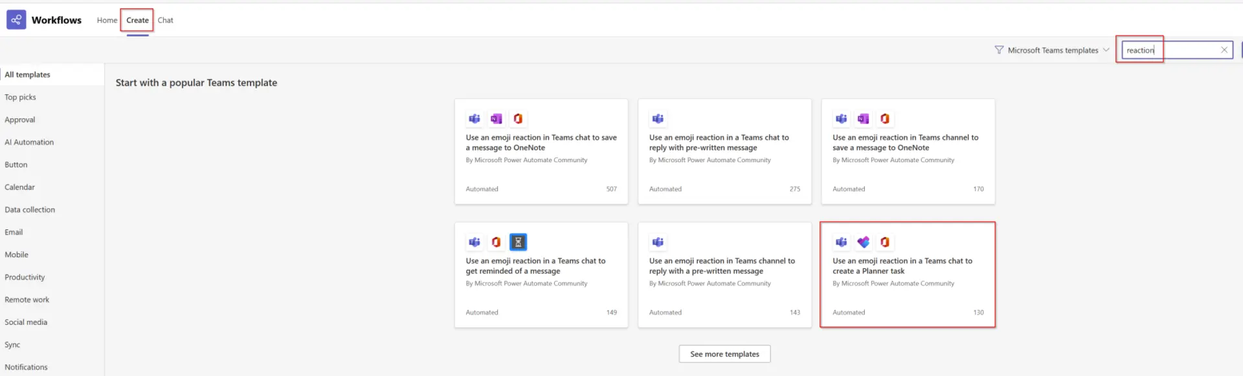The image size is (1243, 376).
Task: Click Office icon on 'create a Planner task' card
Action: (885, 242)
